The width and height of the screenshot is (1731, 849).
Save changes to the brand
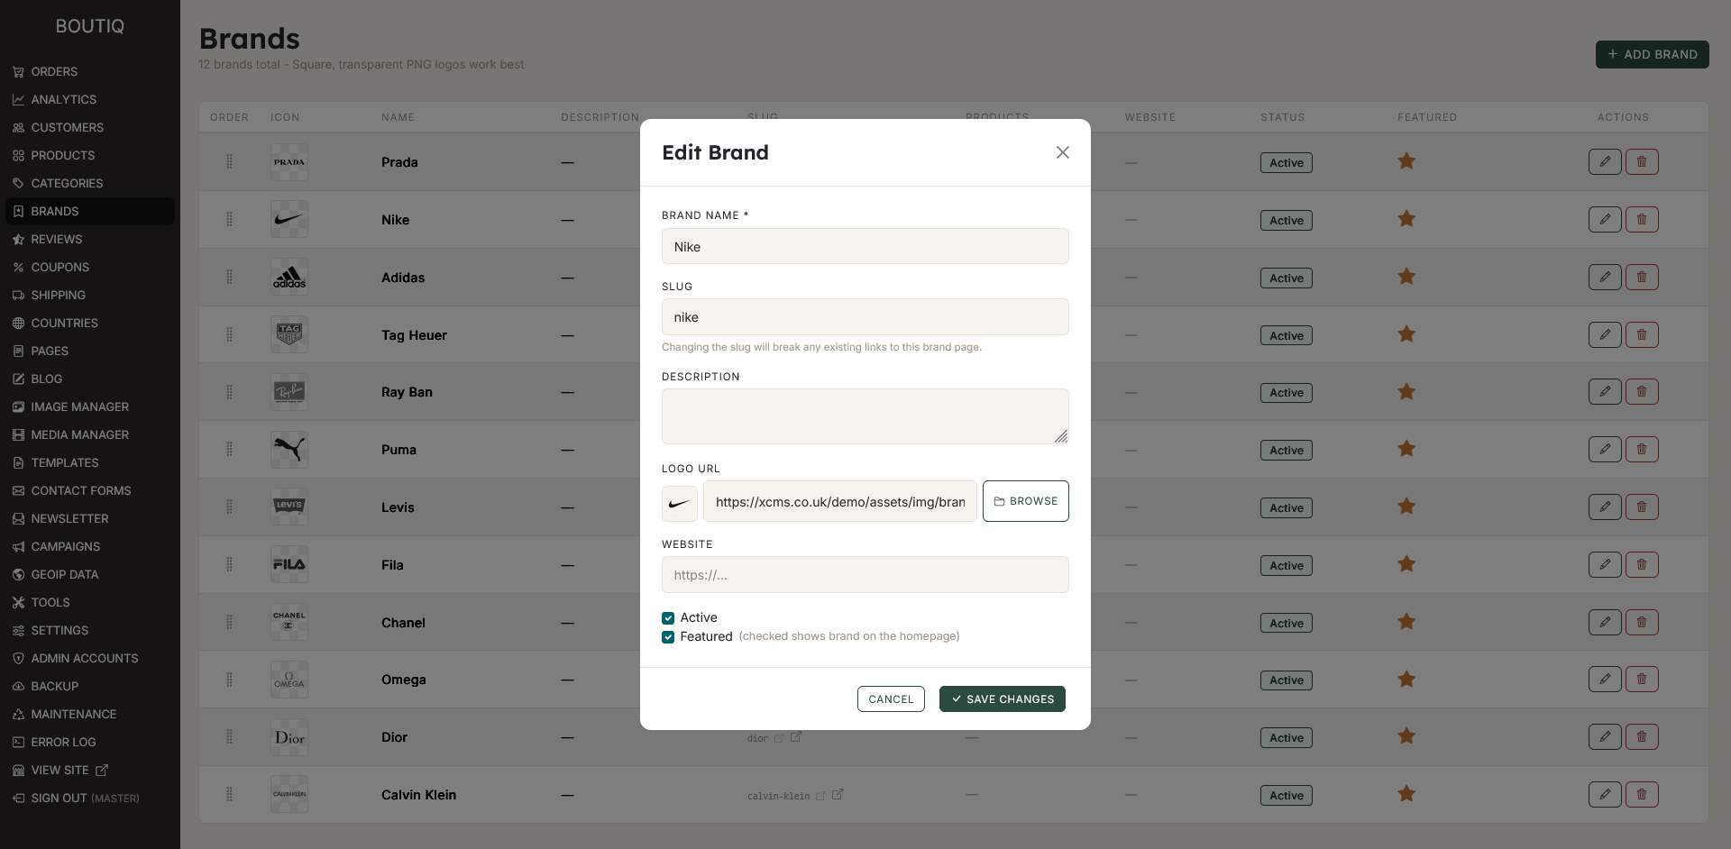click(x=1003, y=699)
